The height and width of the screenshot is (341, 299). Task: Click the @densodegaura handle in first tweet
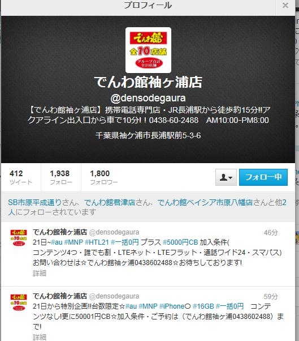(114, 232)
